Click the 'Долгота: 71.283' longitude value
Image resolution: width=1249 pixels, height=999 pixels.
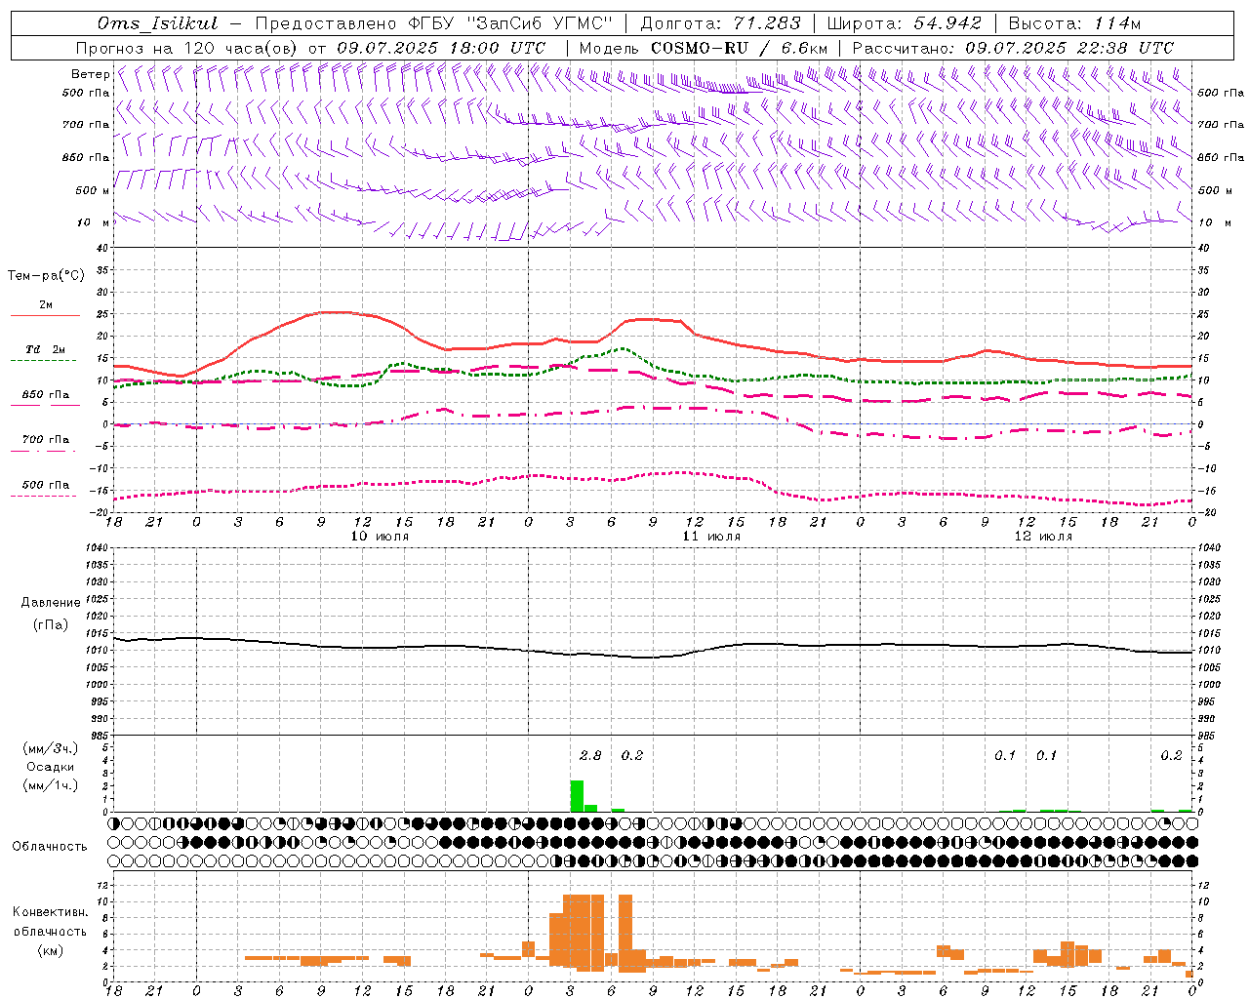click(720, 23)
